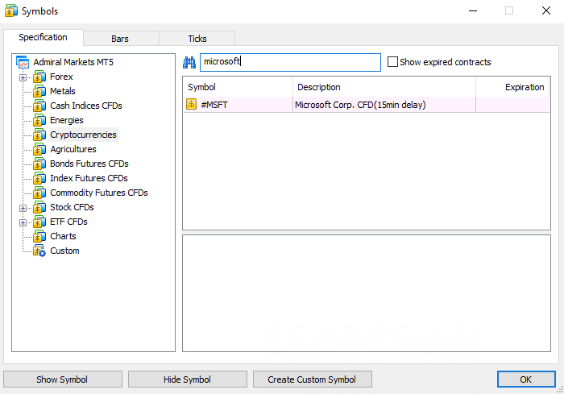Minimize the Symbols window
This screenshot has height=394, width=564.
pos(473,10)
